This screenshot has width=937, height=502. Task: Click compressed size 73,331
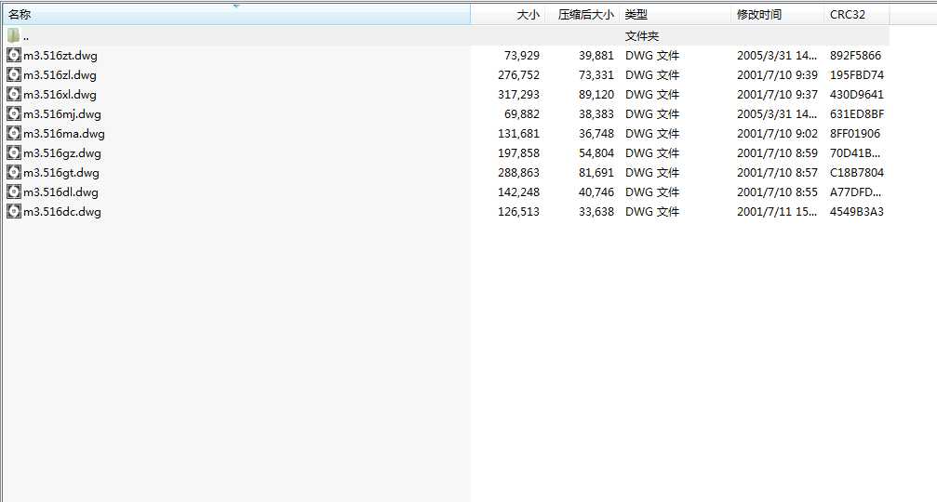596,75
